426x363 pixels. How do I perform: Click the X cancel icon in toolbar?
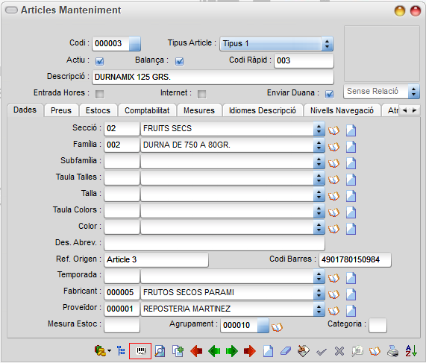click(x=339, y=351)
